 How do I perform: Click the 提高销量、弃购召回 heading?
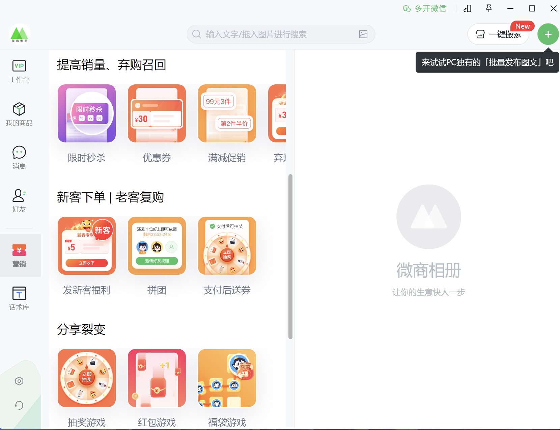point(112,65)
